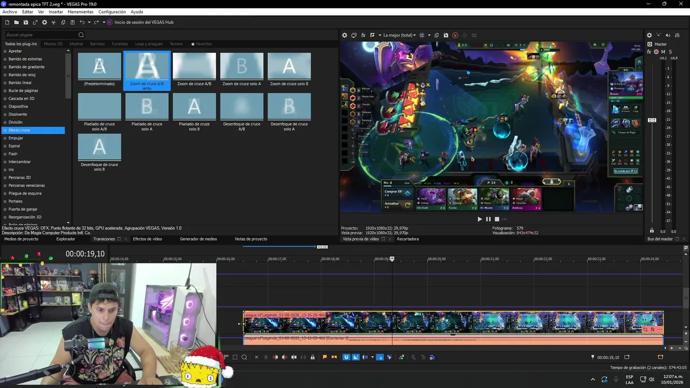Redo the last undone action
690x388 pixels.
coord(96,22)
